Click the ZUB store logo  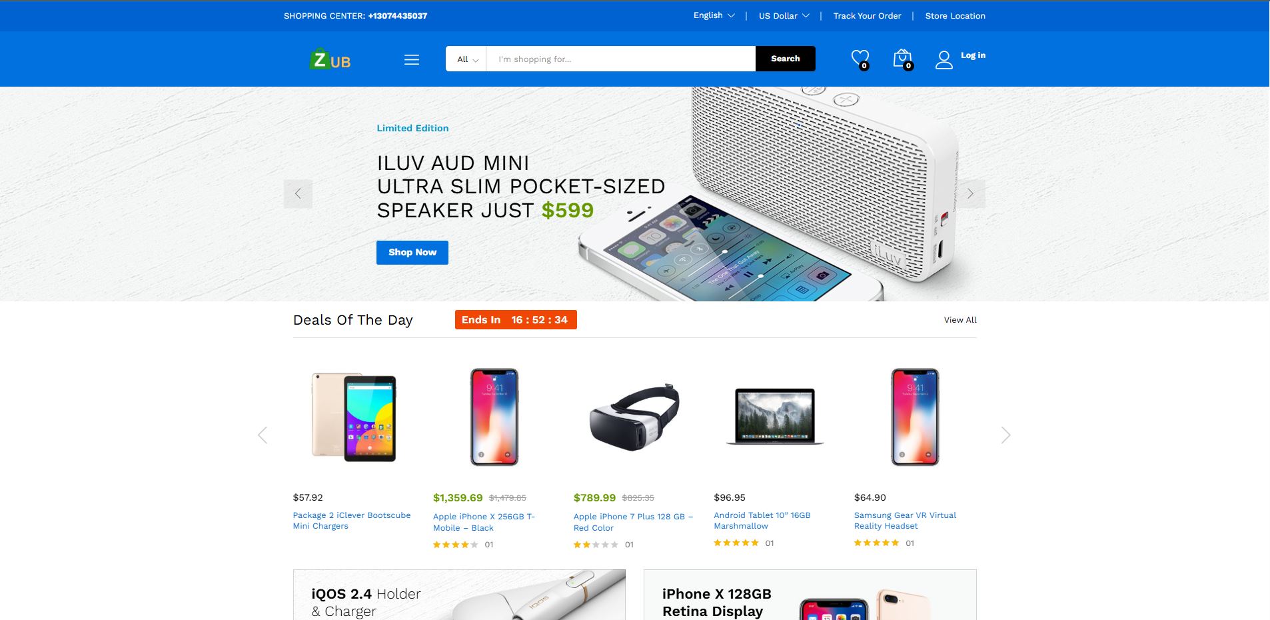[x=330, y=59]
